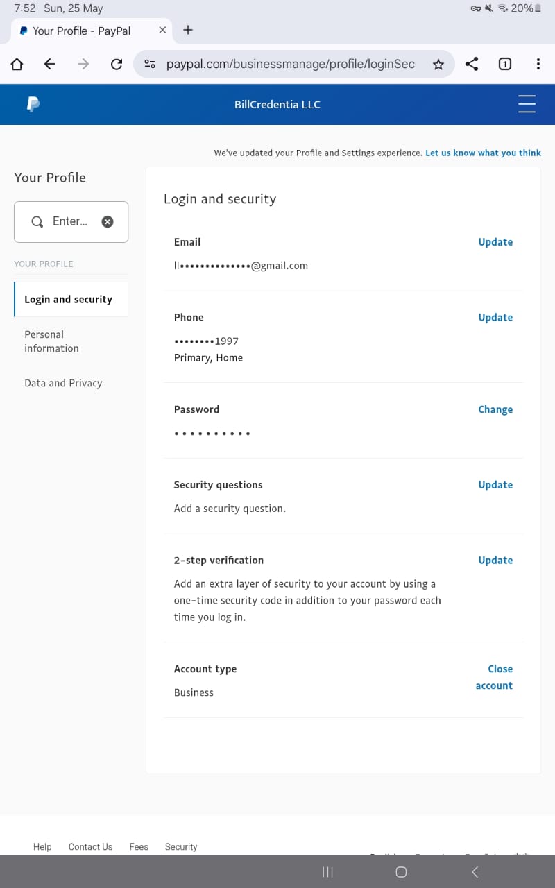Navigate back in browser

pos(50,65)
